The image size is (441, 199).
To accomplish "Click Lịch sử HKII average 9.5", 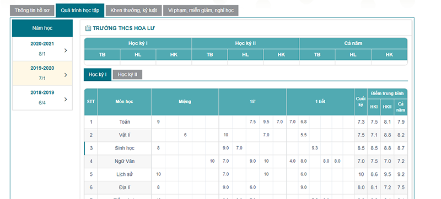I will [x=388, y=174].
